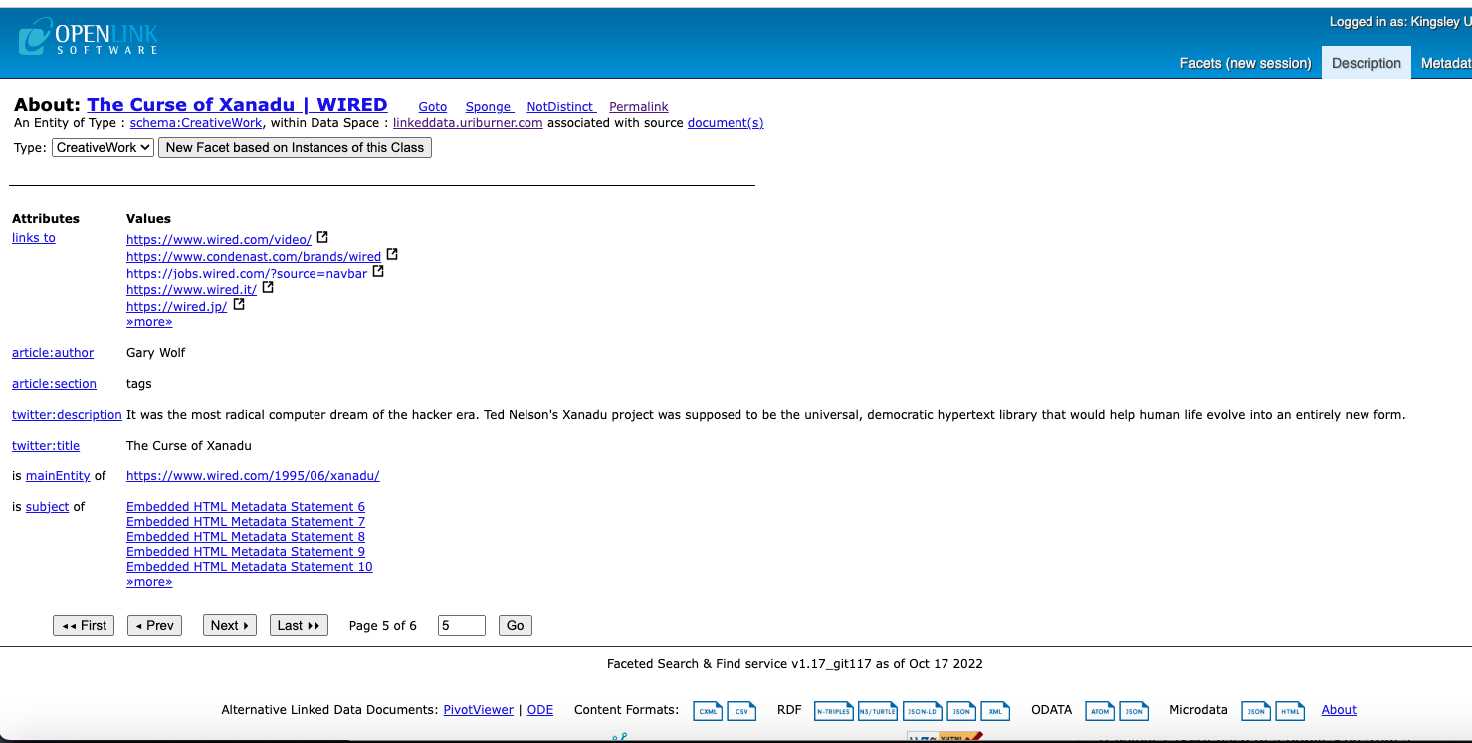Open the Type CreativeWork dropdown
Image resolution: width=1472 pixels, height=743 pixels.
103,147
